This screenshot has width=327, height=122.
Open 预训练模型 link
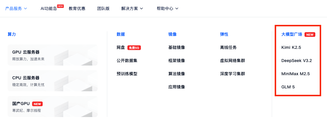click(127, 74)
